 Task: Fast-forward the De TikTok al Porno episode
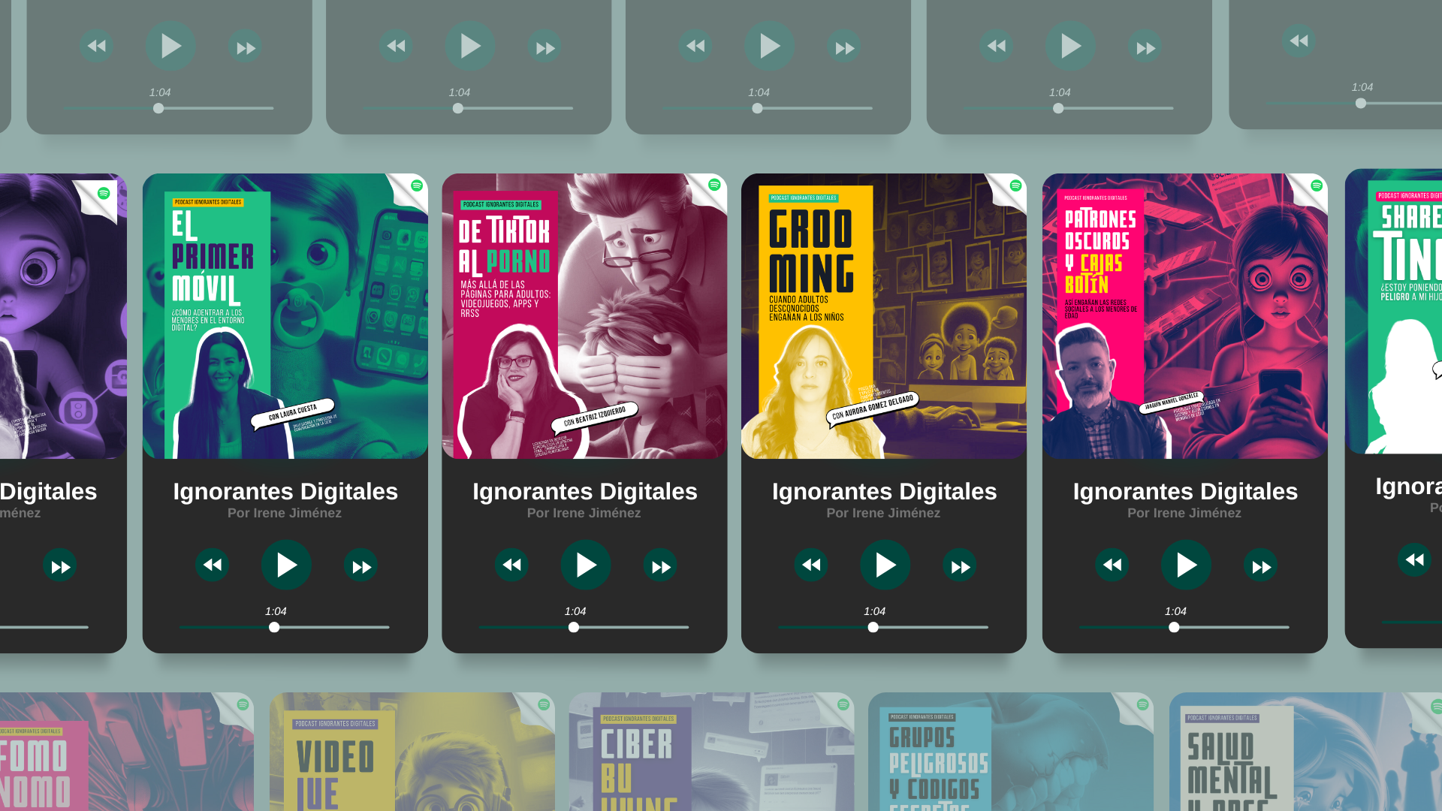(660, 566)
